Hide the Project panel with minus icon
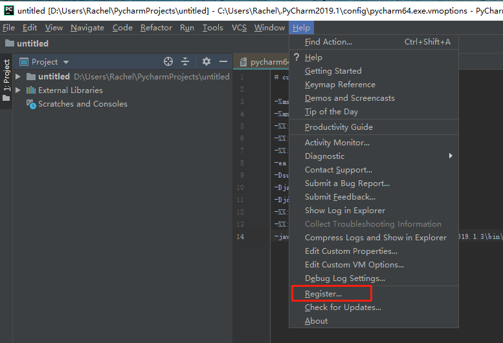This screenshot has height=343, width=503. [x=223, y=61]
